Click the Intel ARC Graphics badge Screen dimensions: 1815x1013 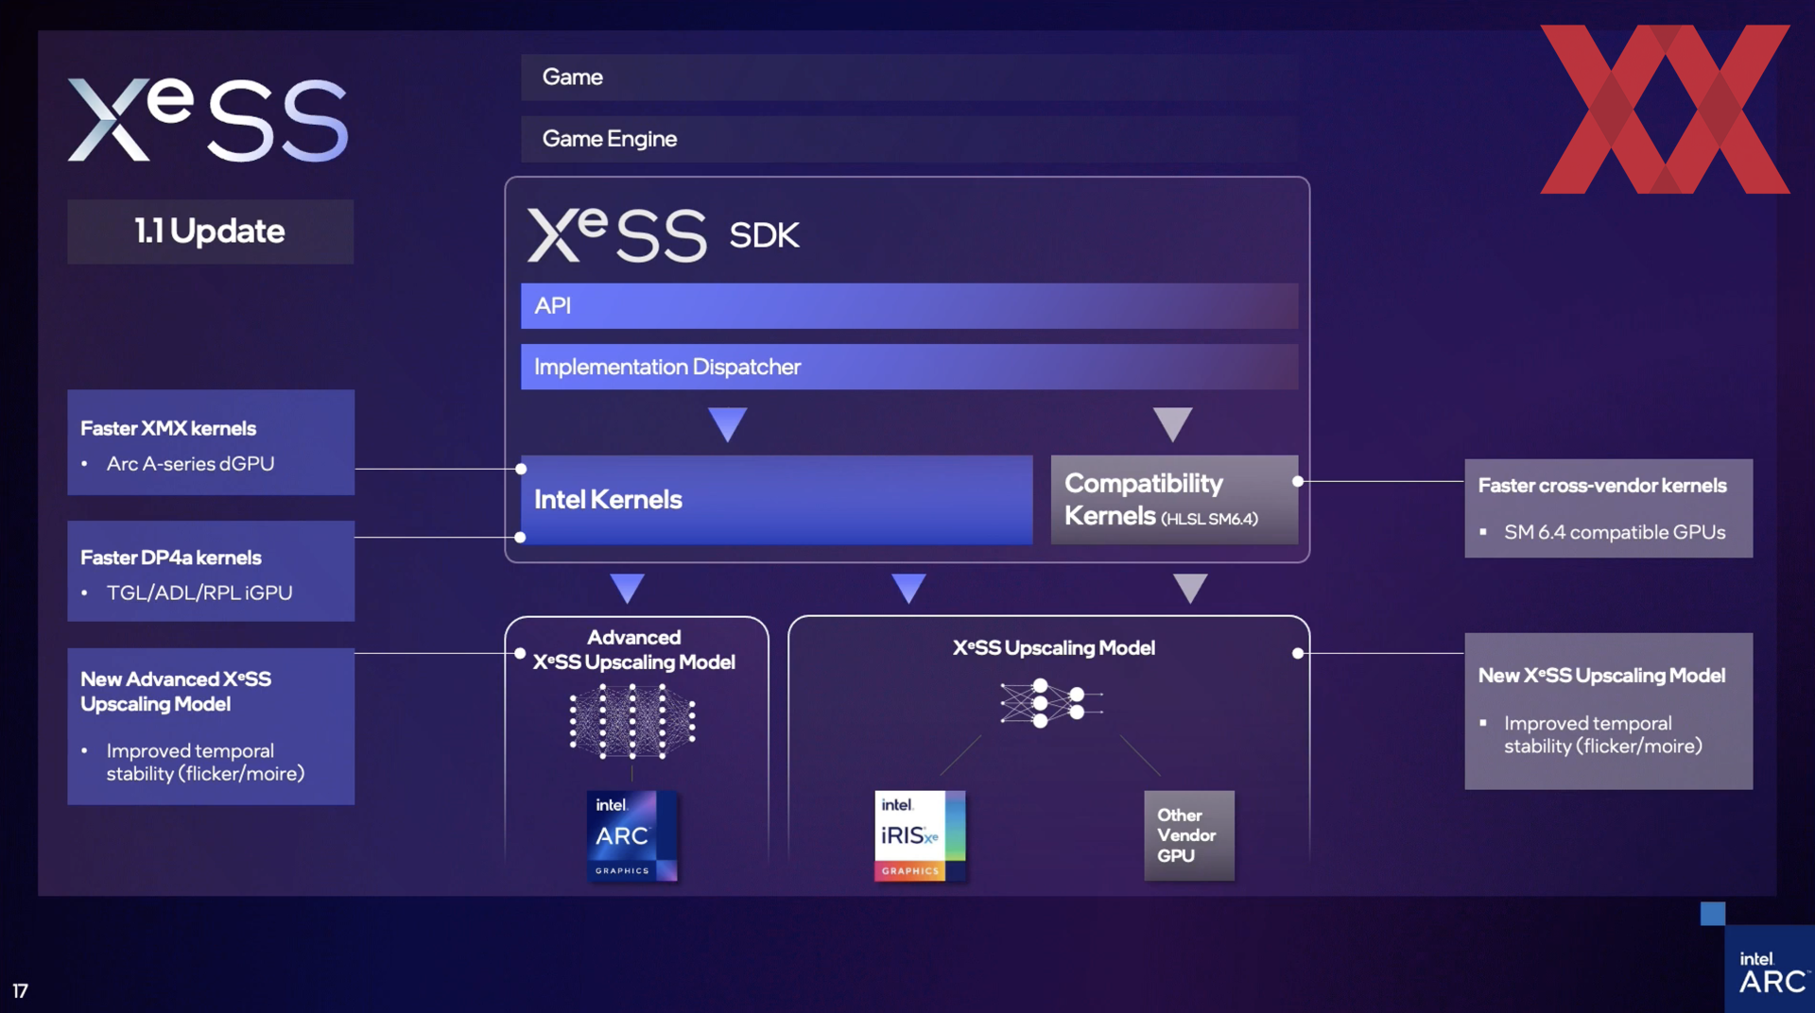(x=631, y=835)
